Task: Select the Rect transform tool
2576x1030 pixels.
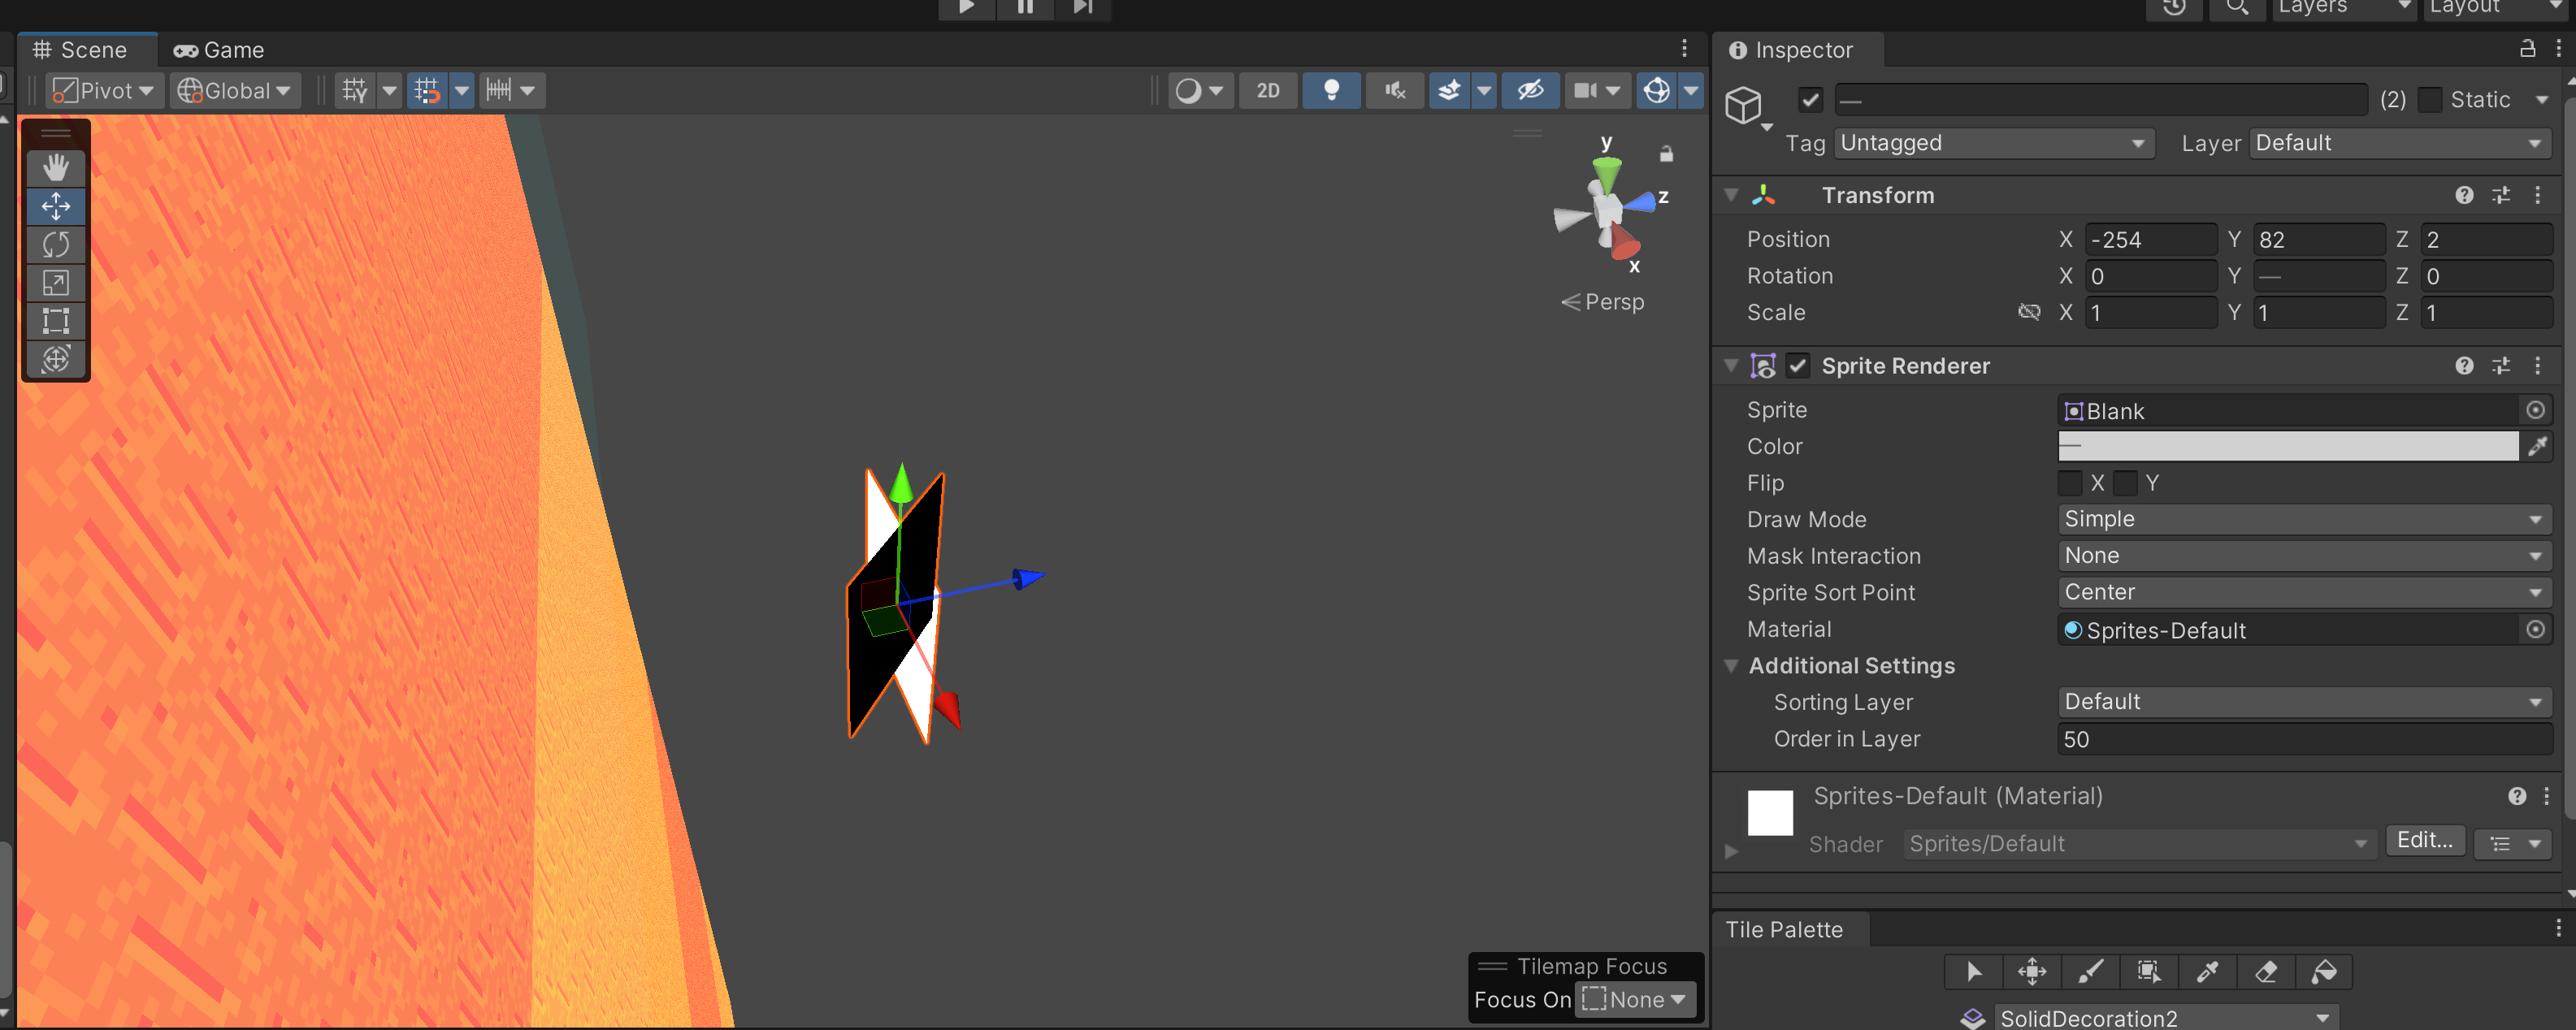Action: click(56, 321)
